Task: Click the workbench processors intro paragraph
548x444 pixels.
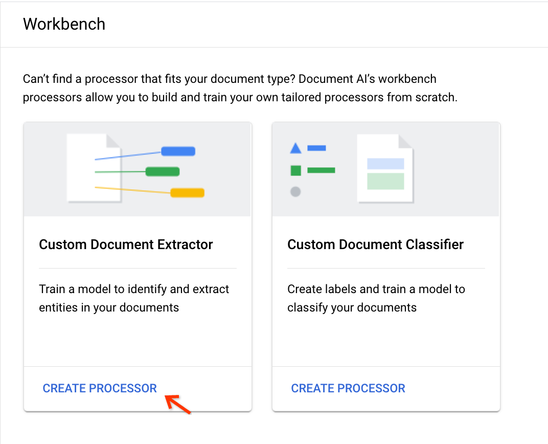Action: point(240,88)
